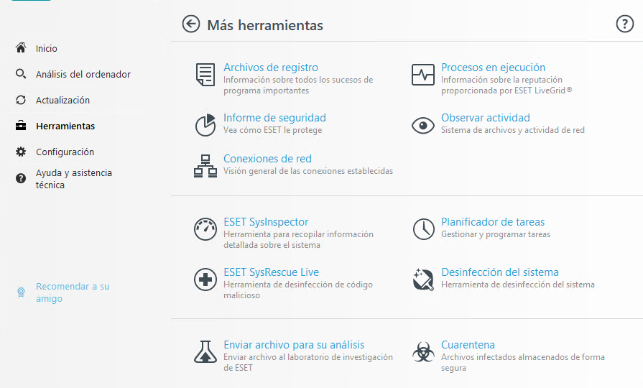Open the Observar actividad link

[486, 118]
